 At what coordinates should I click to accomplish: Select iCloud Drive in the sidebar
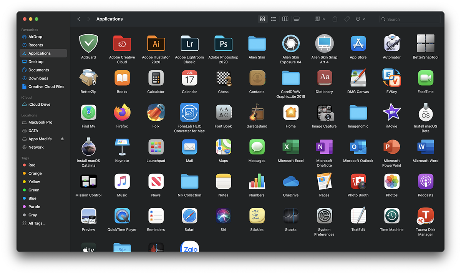pos(38,104)
